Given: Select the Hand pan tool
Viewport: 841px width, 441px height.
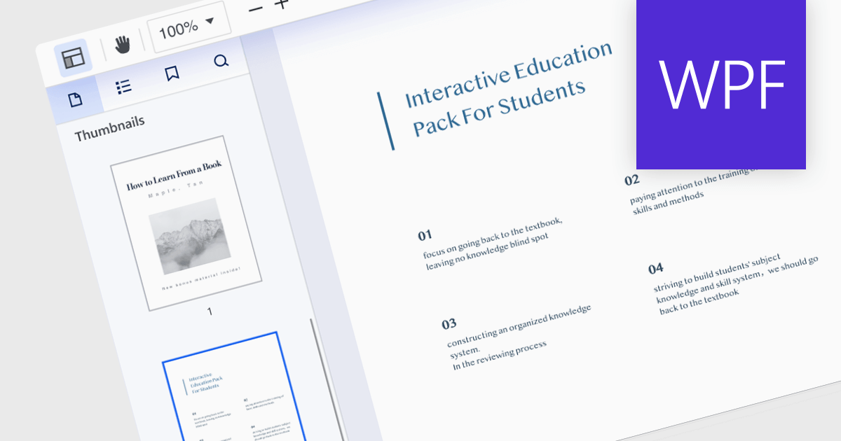Looking at the screenshot, I should tap(122, 45).
